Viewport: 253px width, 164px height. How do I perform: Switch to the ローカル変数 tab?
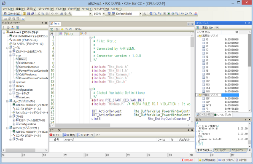click(205, 115)
